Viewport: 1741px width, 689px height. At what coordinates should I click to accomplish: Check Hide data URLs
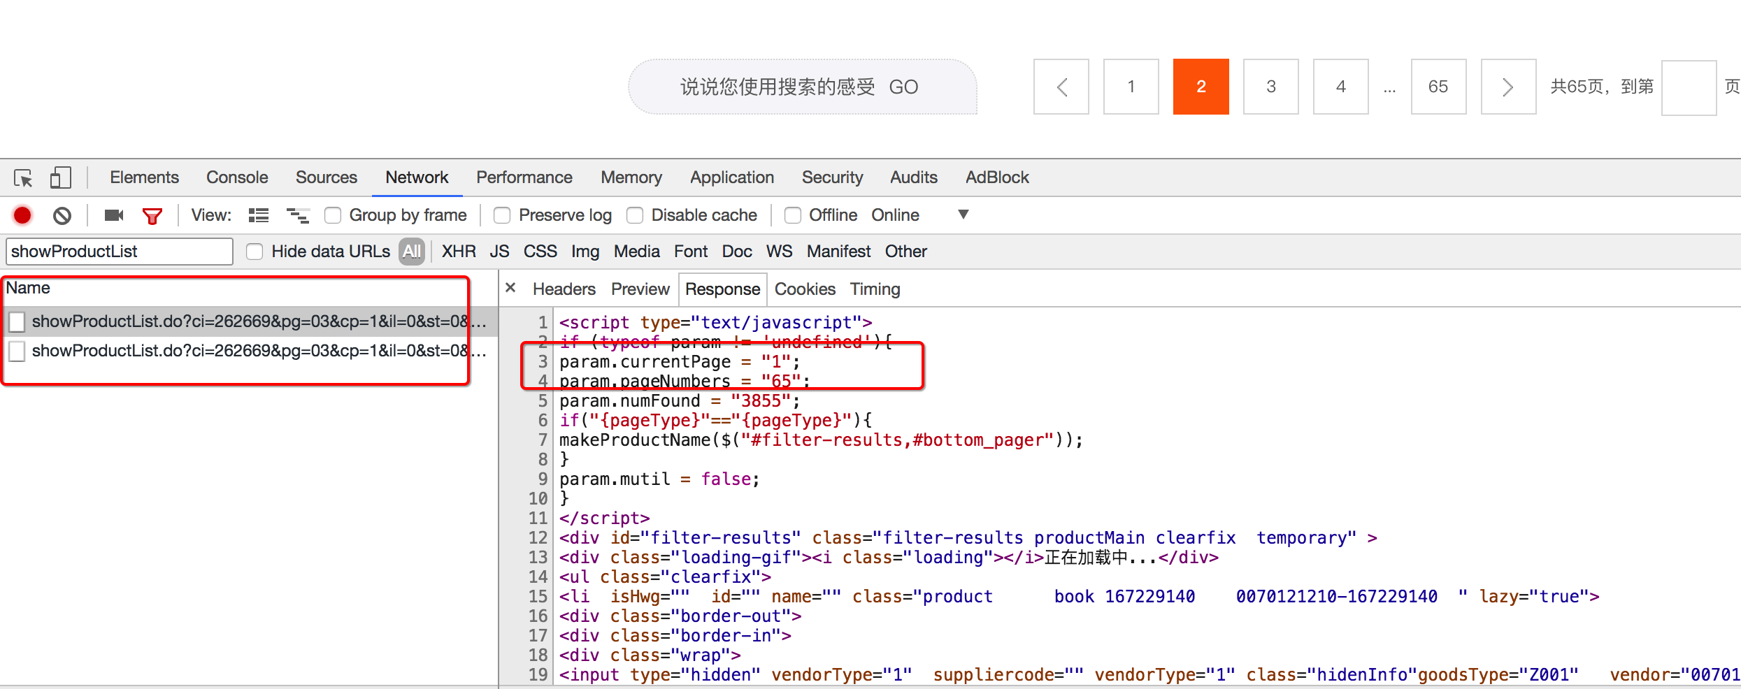(x=255, y=252)
